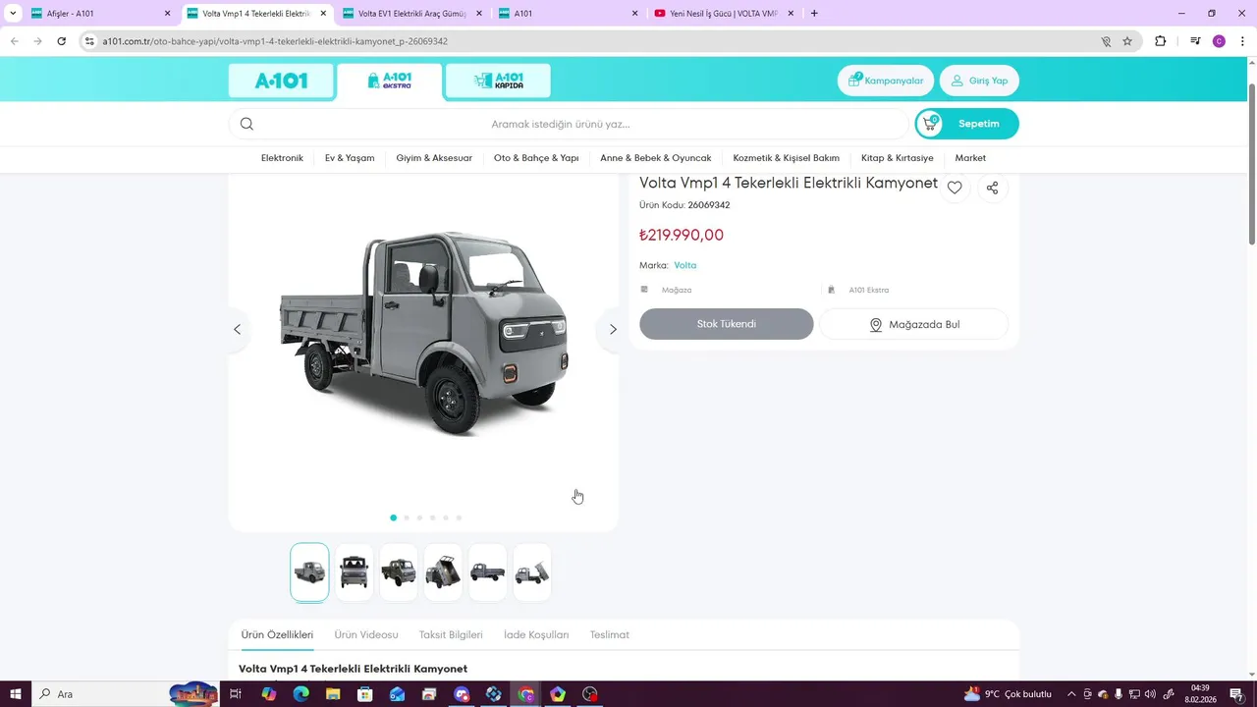Open File Explorer from taskbar
Screen dimensions: 1257x707
tap(333, 694)
